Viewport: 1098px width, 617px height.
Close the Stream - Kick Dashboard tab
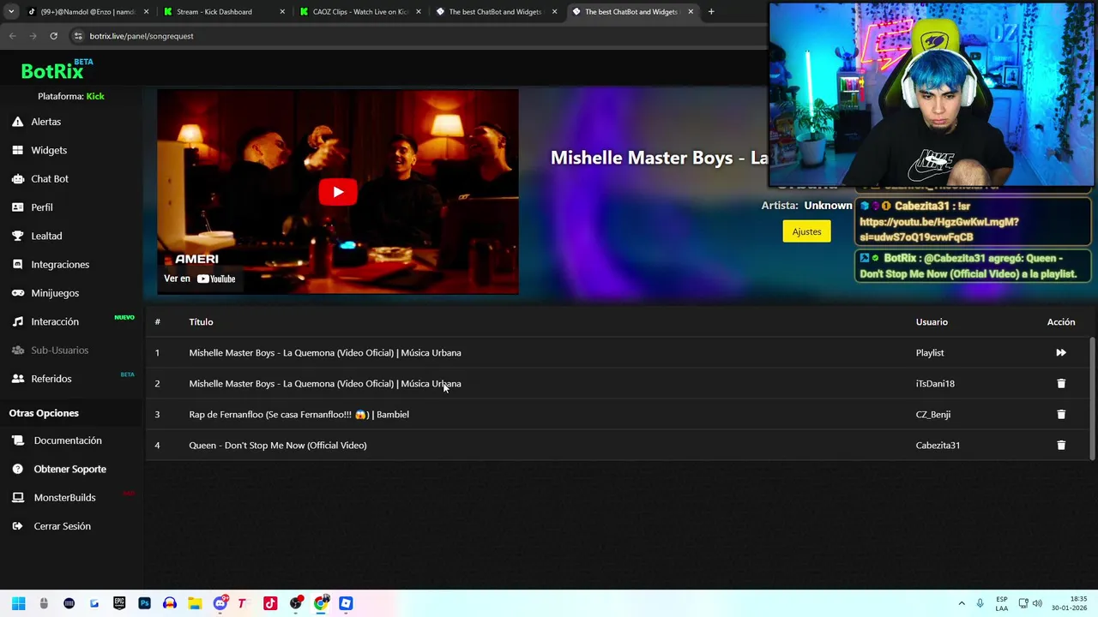click(282, 12)
